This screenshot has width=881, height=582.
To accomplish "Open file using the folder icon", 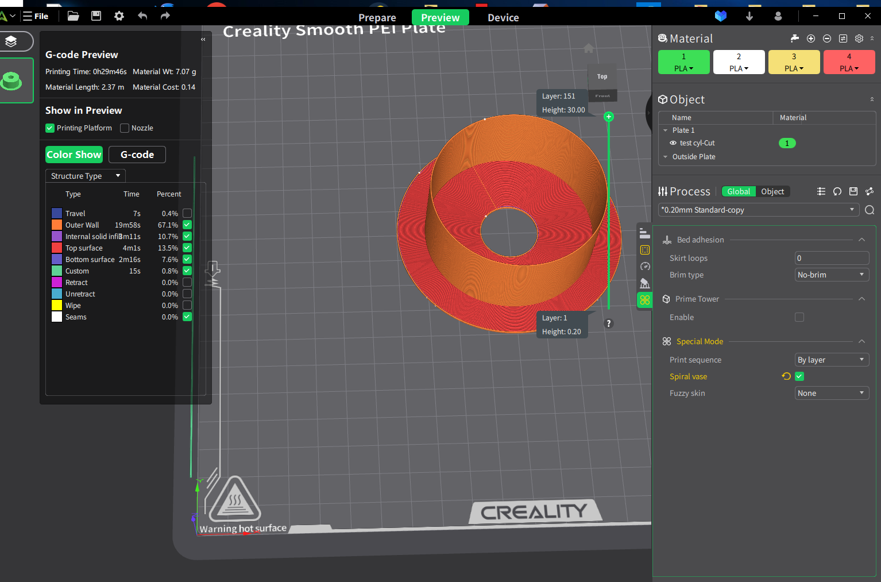I will [x=73, y=16].
